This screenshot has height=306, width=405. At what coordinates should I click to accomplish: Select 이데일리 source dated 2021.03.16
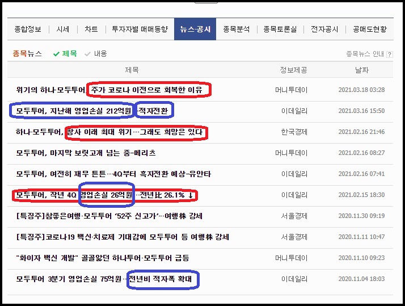[294, 111]
